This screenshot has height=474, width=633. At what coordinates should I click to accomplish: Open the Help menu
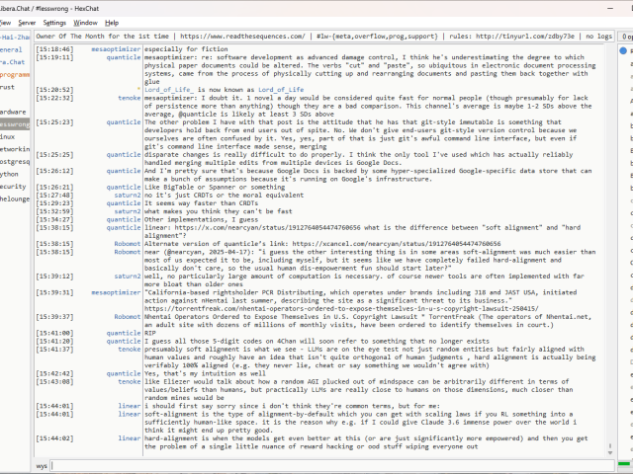tap(112, 22)
